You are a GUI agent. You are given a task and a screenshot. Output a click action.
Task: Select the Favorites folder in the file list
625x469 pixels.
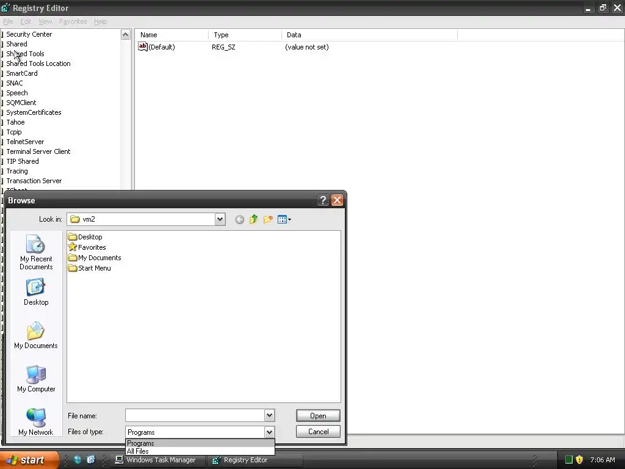coord(87,247)
